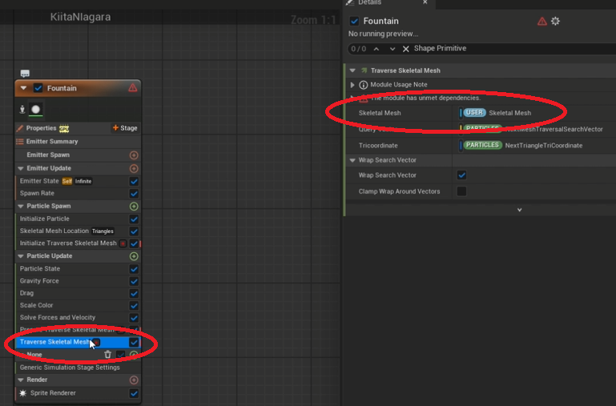
Task: Click the pencil icon beside Properties
Action: coord(20,128)
